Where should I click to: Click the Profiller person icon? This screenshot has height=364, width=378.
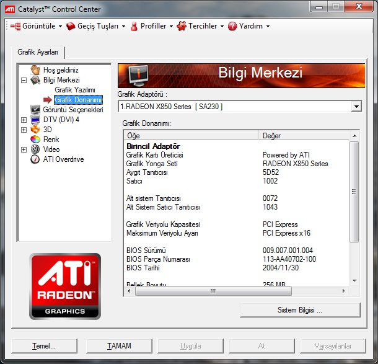click(134, 26)
